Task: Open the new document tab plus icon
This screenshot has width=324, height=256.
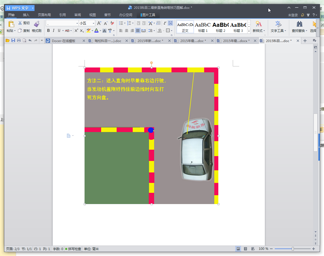Action: tap(305, 41)
